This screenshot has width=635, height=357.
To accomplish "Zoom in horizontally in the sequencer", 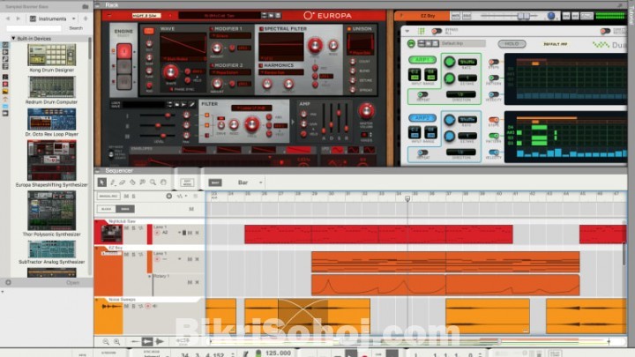I will (x=116, y=342).
